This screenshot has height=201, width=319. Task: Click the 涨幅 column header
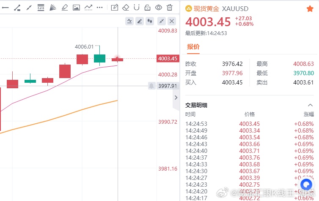click(x=308, y=114)
